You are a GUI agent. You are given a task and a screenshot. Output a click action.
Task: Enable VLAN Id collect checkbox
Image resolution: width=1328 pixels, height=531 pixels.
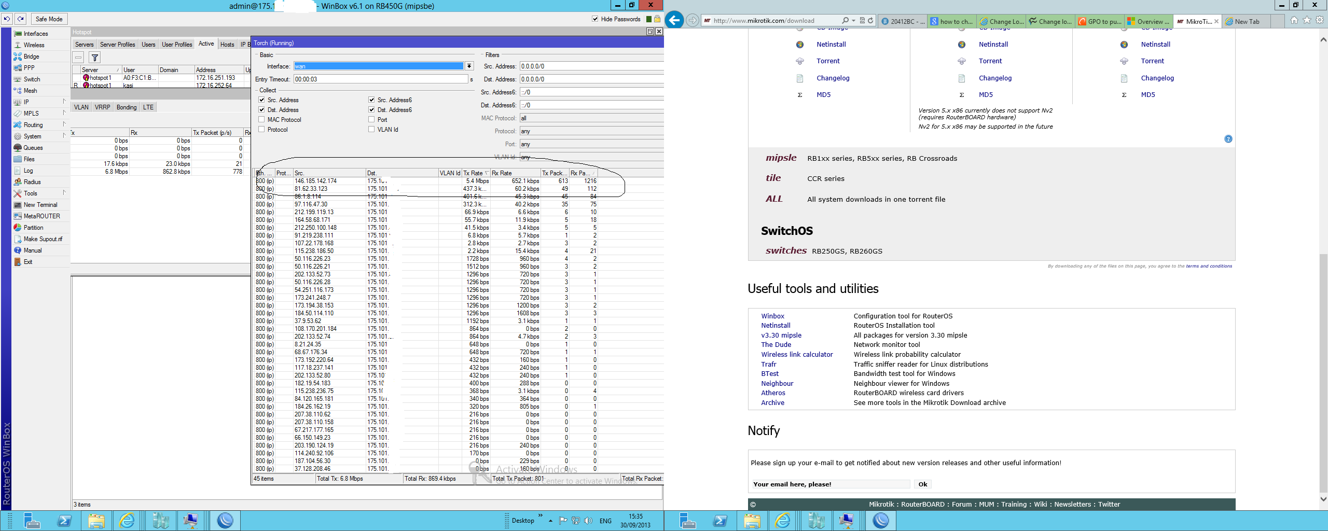pyautogui.click(x=371, y=130)
